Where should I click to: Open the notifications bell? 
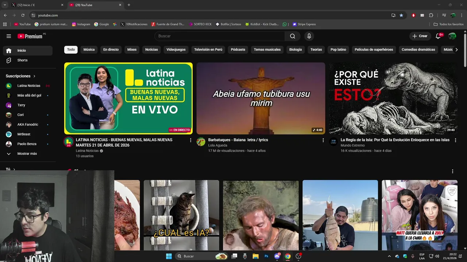(x=439, y=36)
